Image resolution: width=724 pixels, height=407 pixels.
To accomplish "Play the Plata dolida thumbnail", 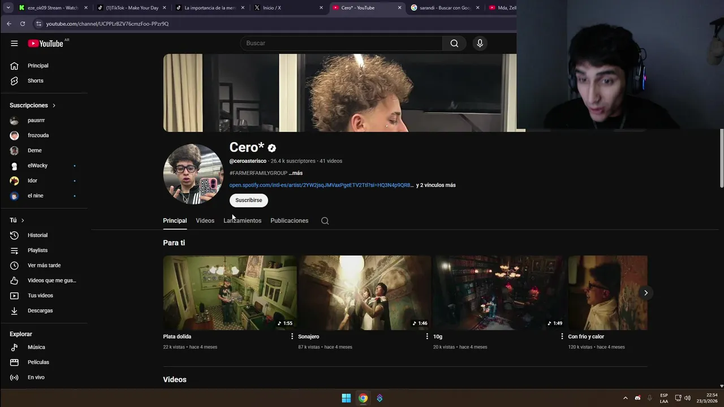I will (230, 293).
